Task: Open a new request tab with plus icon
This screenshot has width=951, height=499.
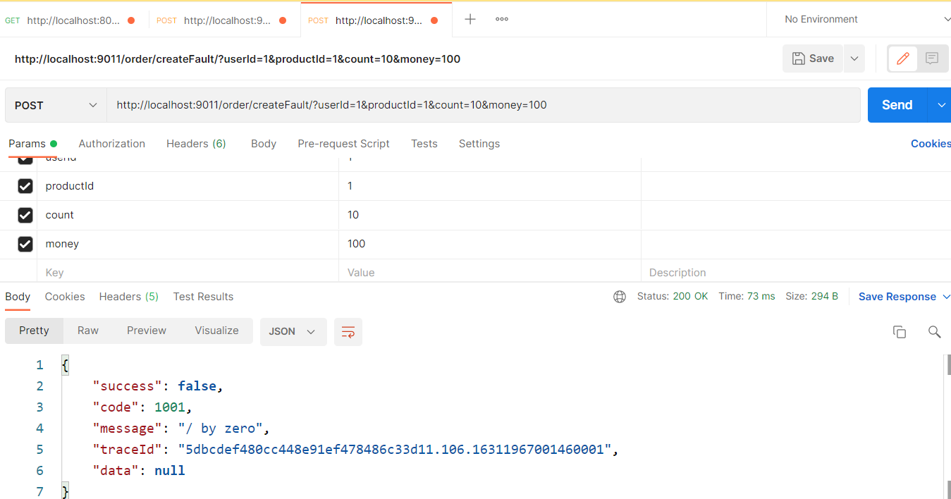Action: point(470,19)
